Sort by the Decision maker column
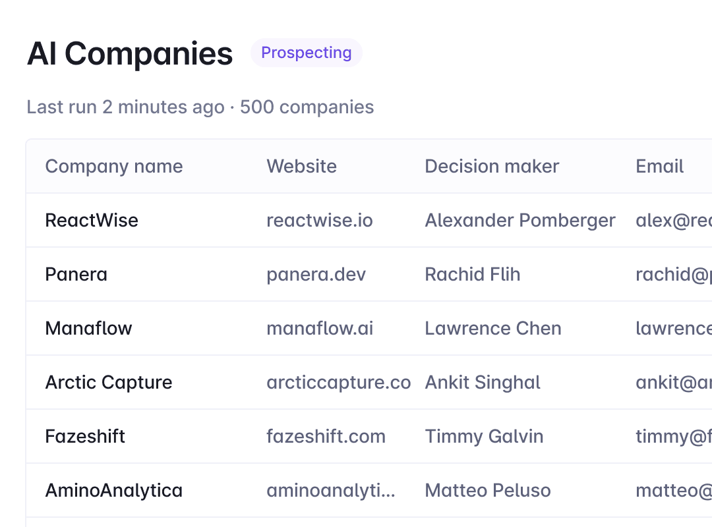Viewport: 712px width, 527px height. pyautogui.click(x=492, y=166)
